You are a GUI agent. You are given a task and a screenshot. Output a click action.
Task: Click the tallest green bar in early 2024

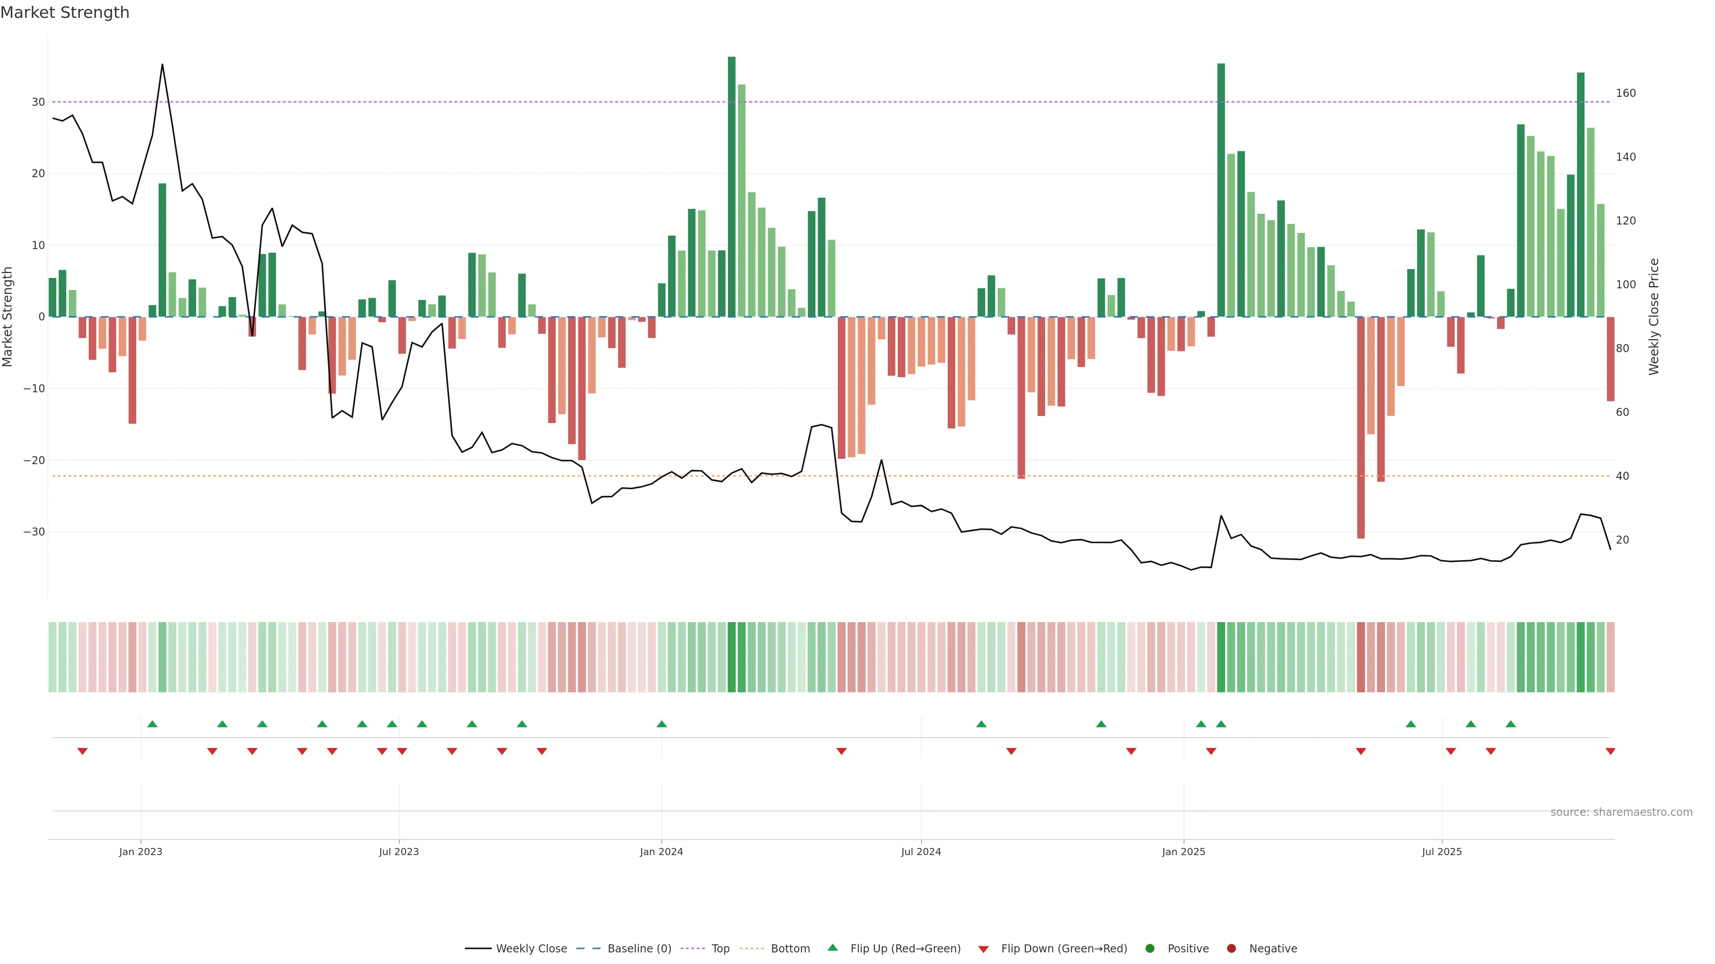(x=732, y=186)
